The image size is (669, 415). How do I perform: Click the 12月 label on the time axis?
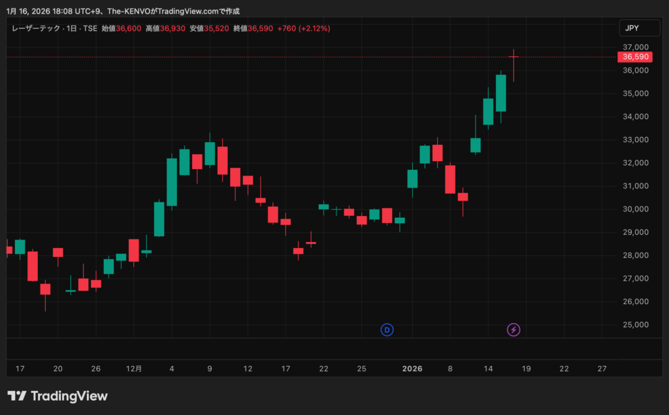pyautogui.click(x=134, y=369)
